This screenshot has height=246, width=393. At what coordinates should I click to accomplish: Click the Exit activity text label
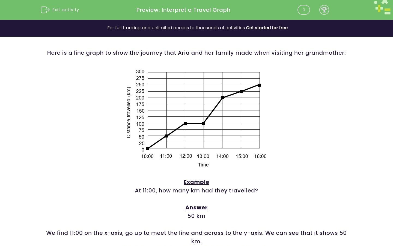(65, 10)
